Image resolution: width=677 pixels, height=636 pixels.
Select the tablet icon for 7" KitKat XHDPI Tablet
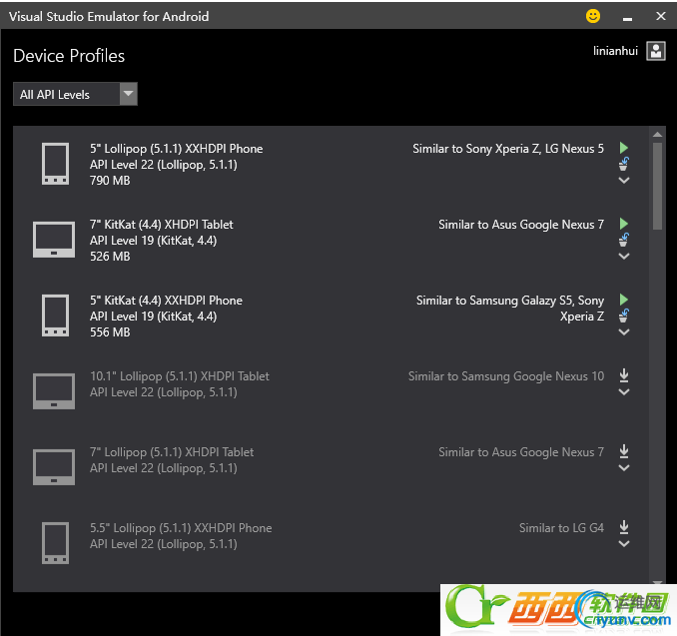coord(54,240)
